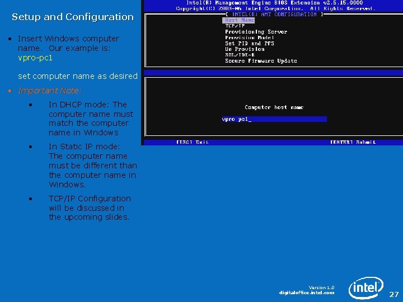Click 'set computer name as desired' text
403x302 pixels.
tap(78, 76)
